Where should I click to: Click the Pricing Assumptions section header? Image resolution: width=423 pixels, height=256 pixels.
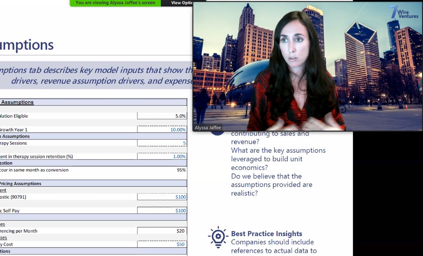click(93, 184)
